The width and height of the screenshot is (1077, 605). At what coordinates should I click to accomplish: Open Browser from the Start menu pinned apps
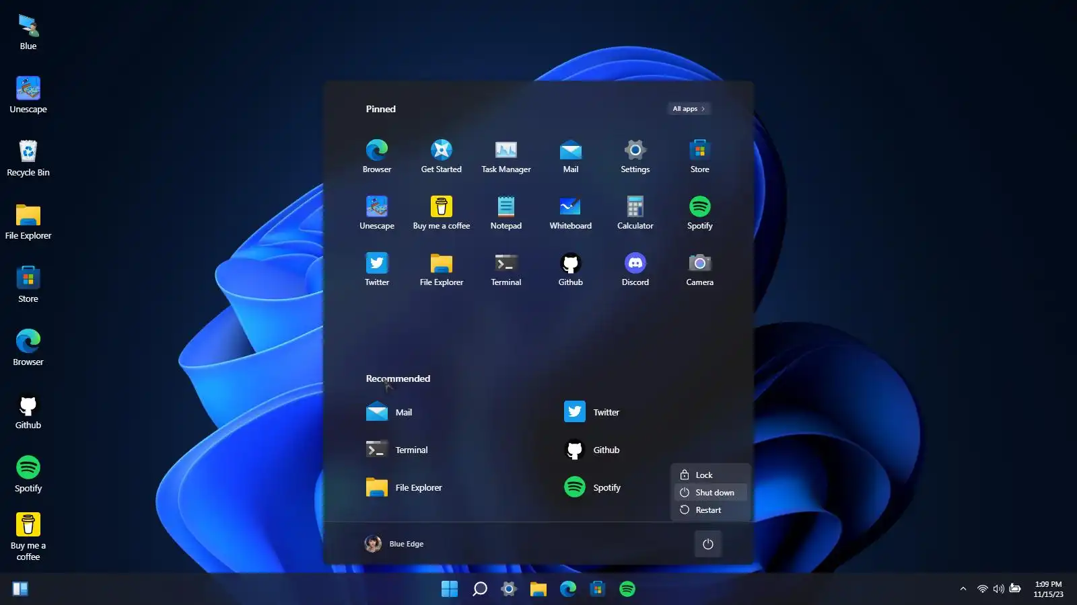377,156
